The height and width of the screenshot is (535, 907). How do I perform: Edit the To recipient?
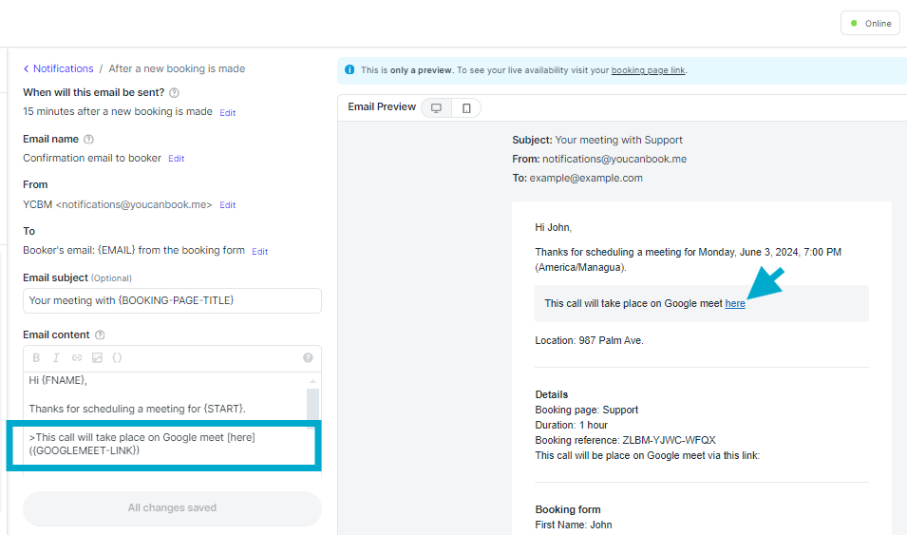point(259,251)
